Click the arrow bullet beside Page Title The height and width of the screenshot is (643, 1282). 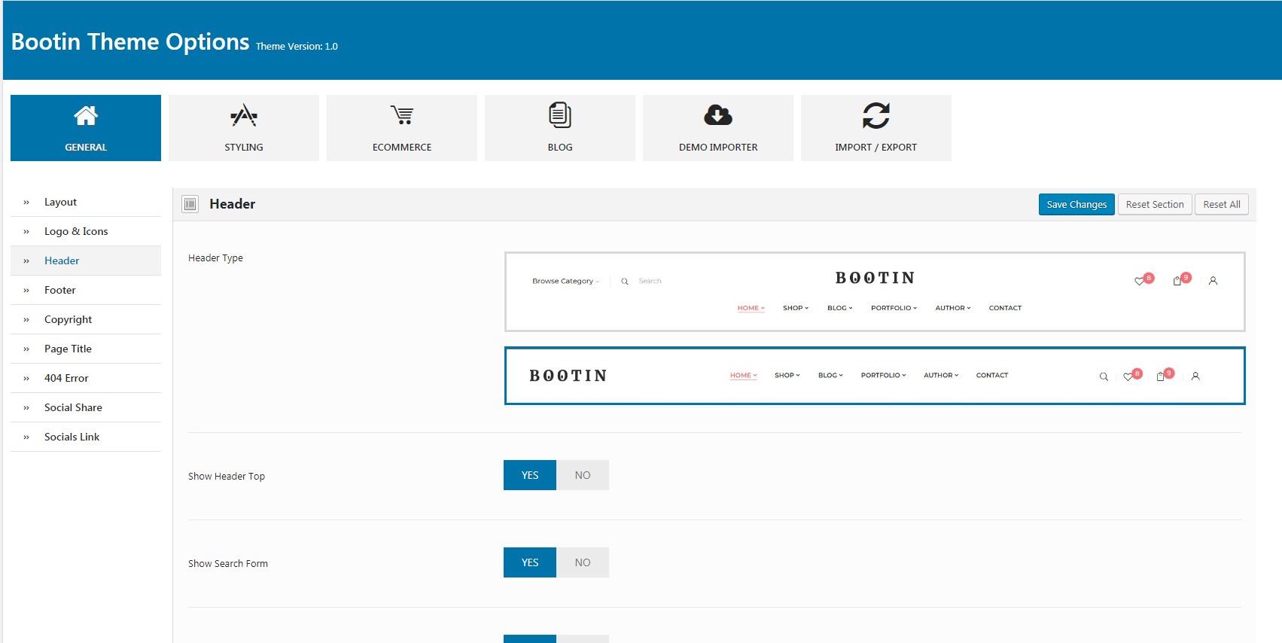tap(26, 349)
